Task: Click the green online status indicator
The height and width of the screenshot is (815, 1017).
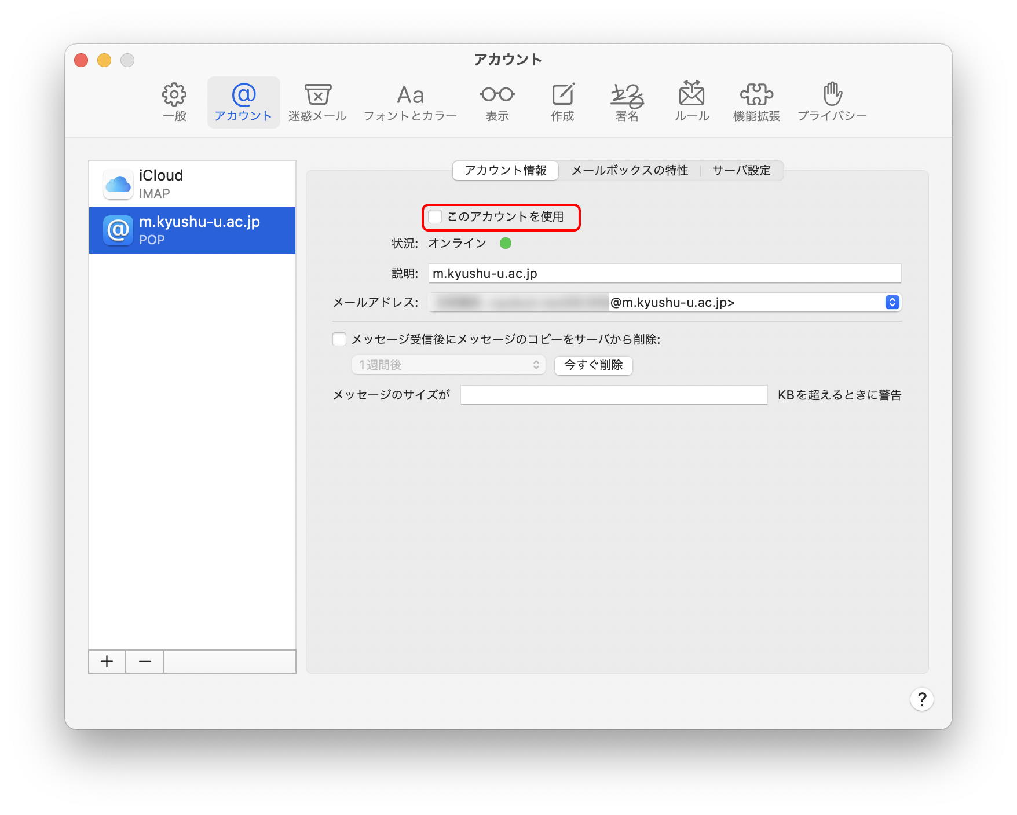Action: coord(506,243)
